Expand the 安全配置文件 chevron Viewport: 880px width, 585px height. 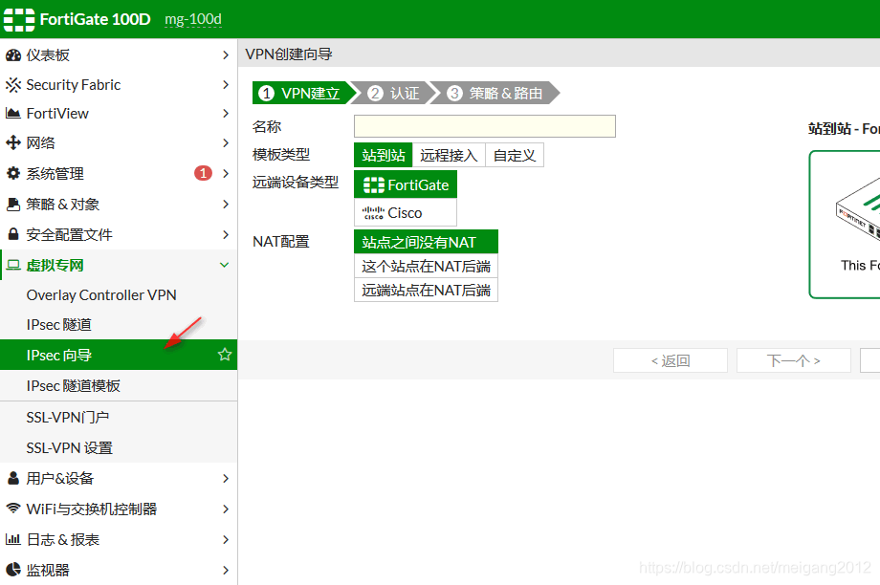click(x=226, y=234)
